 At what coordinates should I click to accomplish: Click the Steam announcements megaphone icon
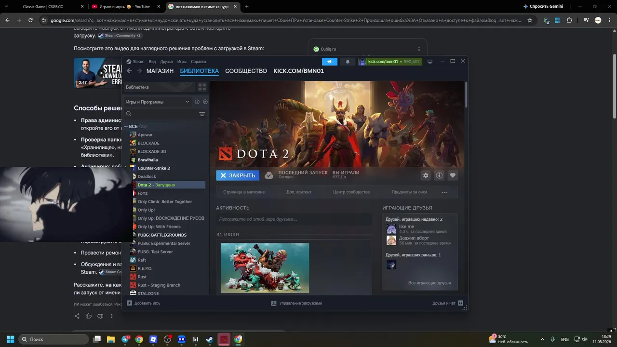click(x=330, y=62)
